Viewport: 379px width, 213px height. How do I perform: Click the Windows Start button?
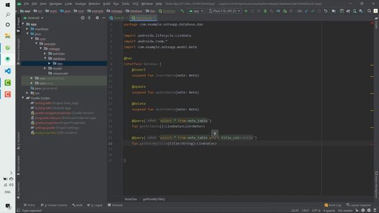point(8,5)
